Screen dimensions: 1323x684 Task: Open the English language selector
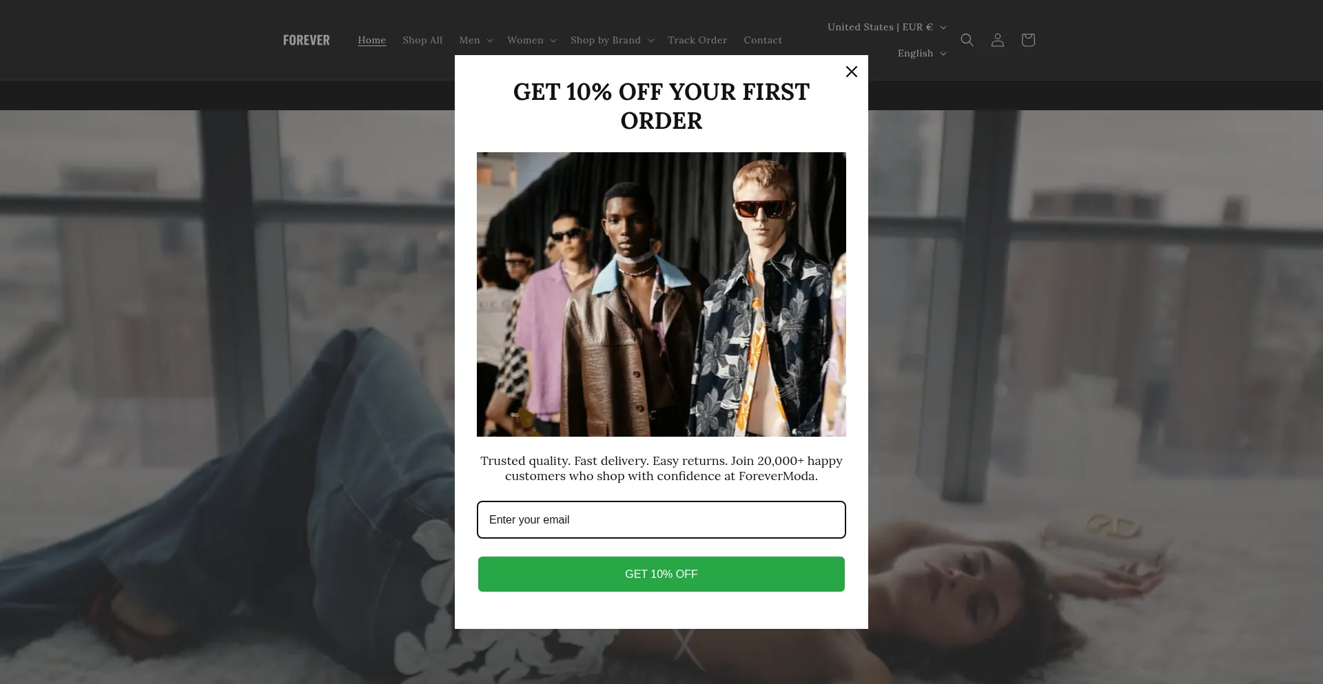pos(922,53)
